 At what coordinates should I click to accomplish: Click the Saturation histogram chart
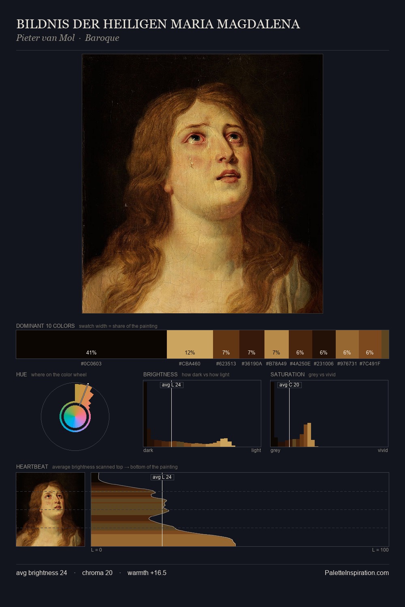pyautogui.click(x=329, y=414)
